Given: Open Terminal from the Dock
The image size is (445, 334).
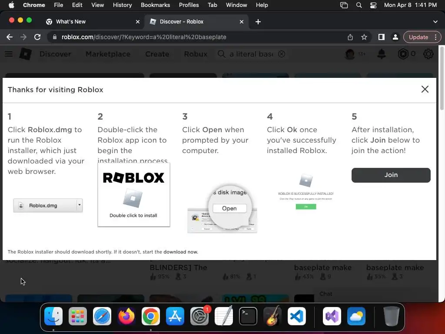Looking at the screenshot, I should (x=248, y=316).
